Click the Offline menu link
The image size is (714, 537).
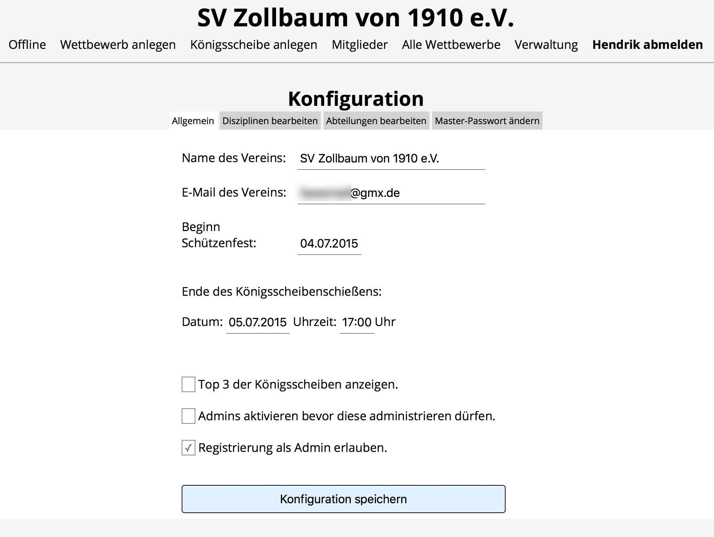click(27, 45)
